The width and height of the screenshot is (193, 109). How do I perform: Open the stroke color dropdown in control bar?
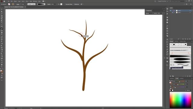point(15,4)
